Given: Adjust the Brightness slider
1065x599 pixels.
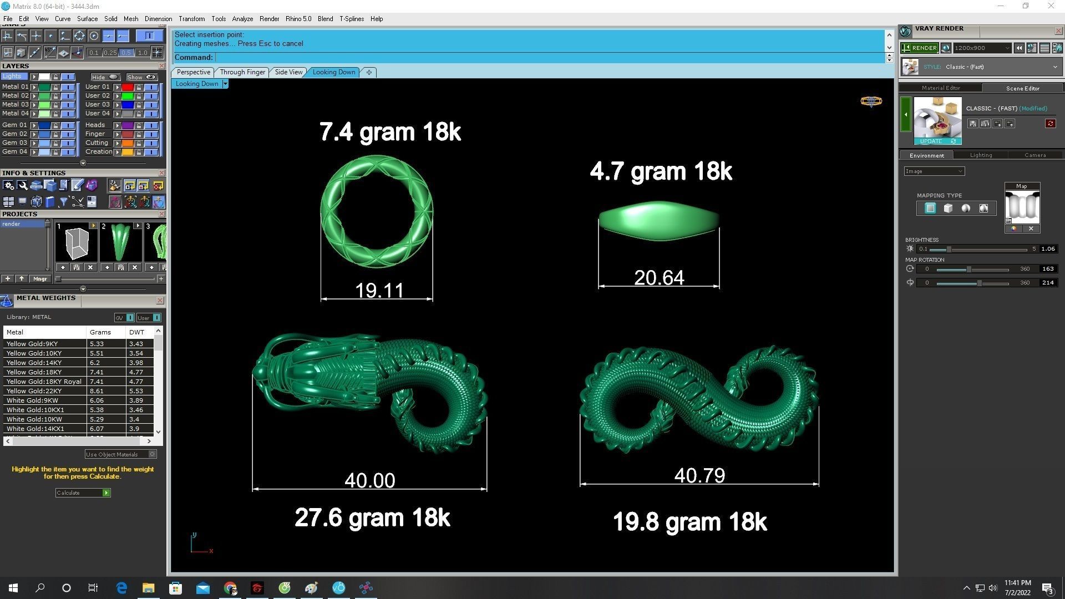Looking at the screenshot, I should (x=949, y=249).
